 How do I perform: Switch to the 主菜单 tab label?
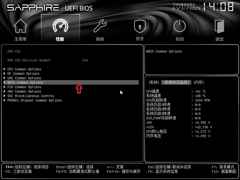pos(21,39)
